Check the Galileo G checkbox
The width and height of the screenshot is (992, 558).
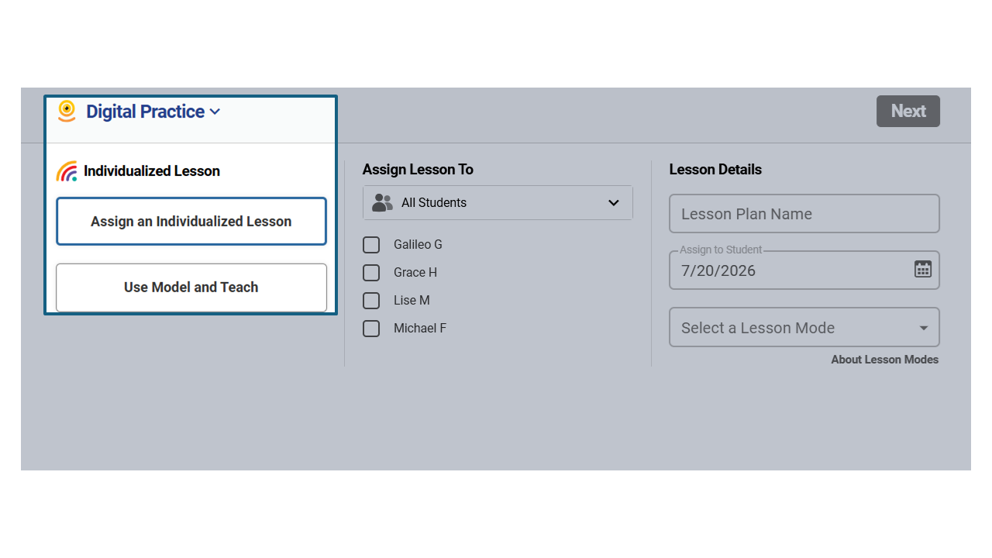[371, 245]
